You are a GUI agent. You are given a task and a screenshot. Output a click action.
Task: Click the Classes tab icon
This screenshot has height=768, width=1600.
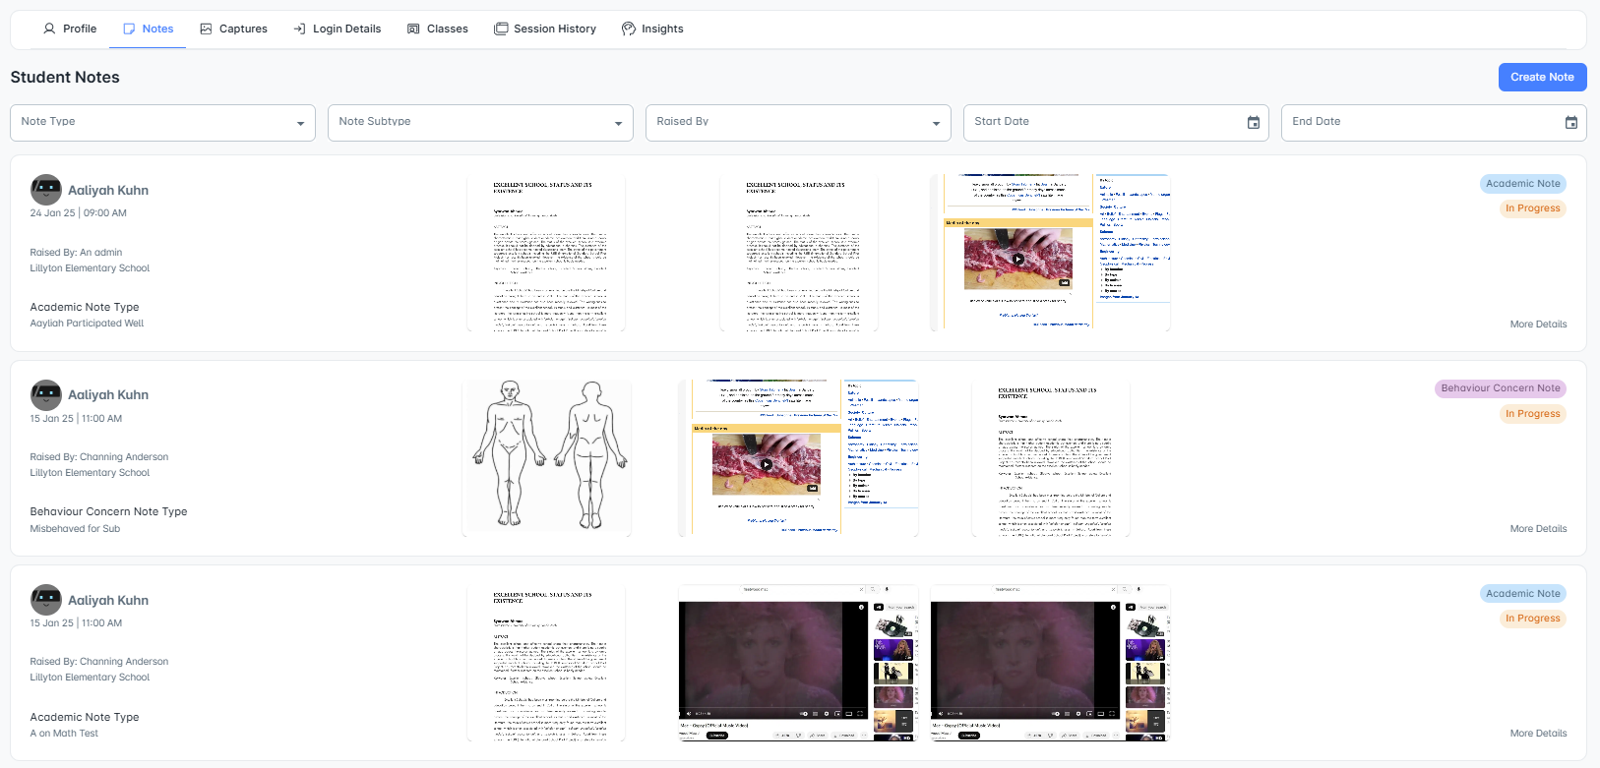pos(413,29)
